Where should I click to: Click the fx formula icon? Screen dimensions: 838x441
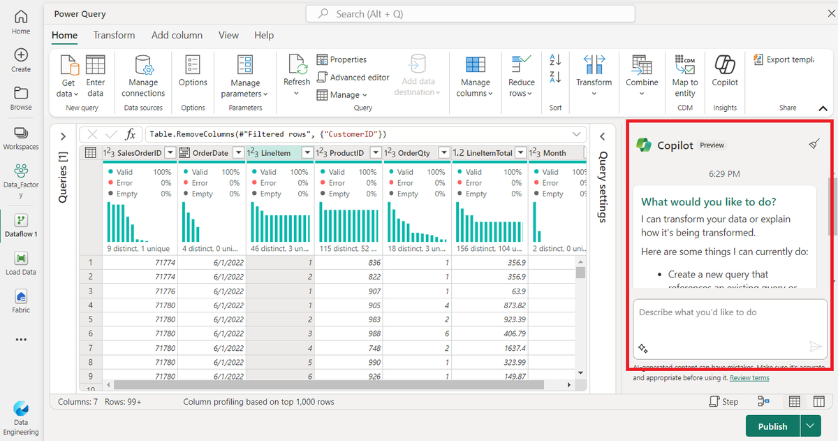tap(131, 134)
